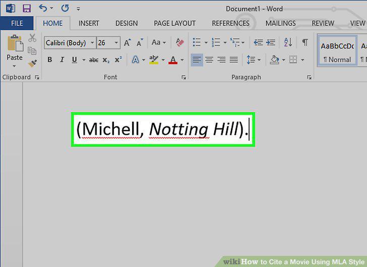
Task: Apply the Normal style
Action: (337, 50)
